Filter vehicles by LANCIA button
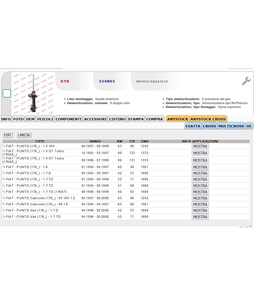The width and height of the screenshot is (254, 296). pyautogui.click(x=24, y=135)
